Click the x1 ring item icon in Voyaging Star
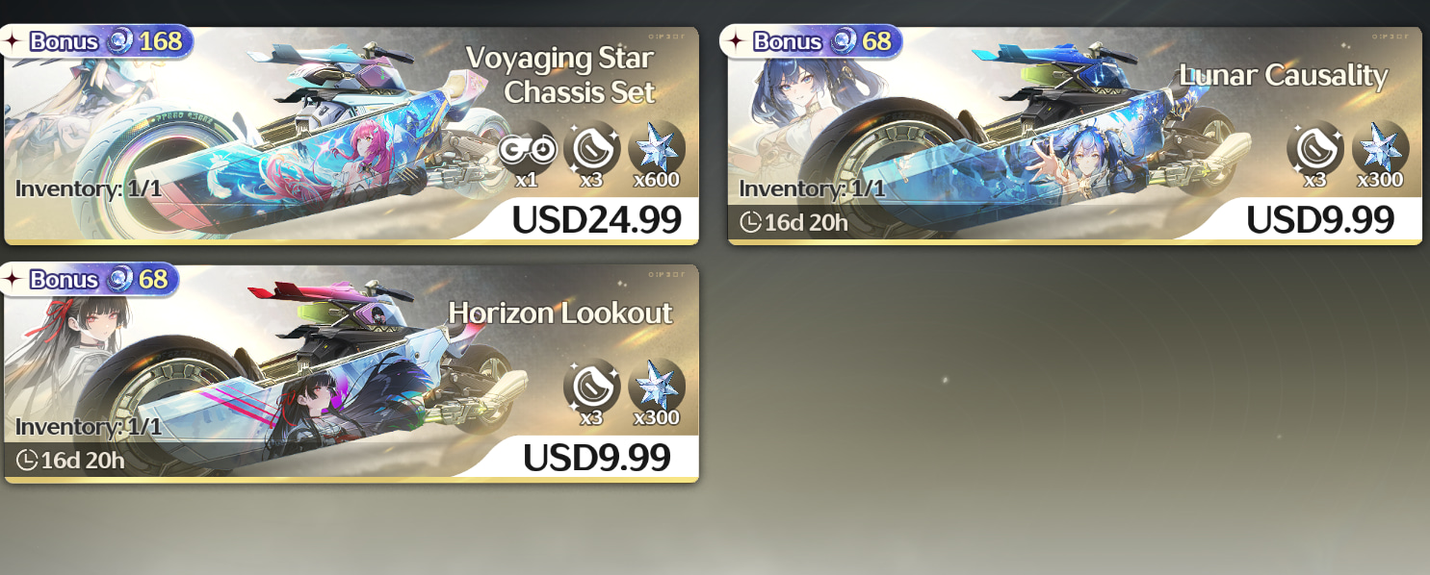The height and width of the screenshot is (575, 1430). (x=528, y=149)
